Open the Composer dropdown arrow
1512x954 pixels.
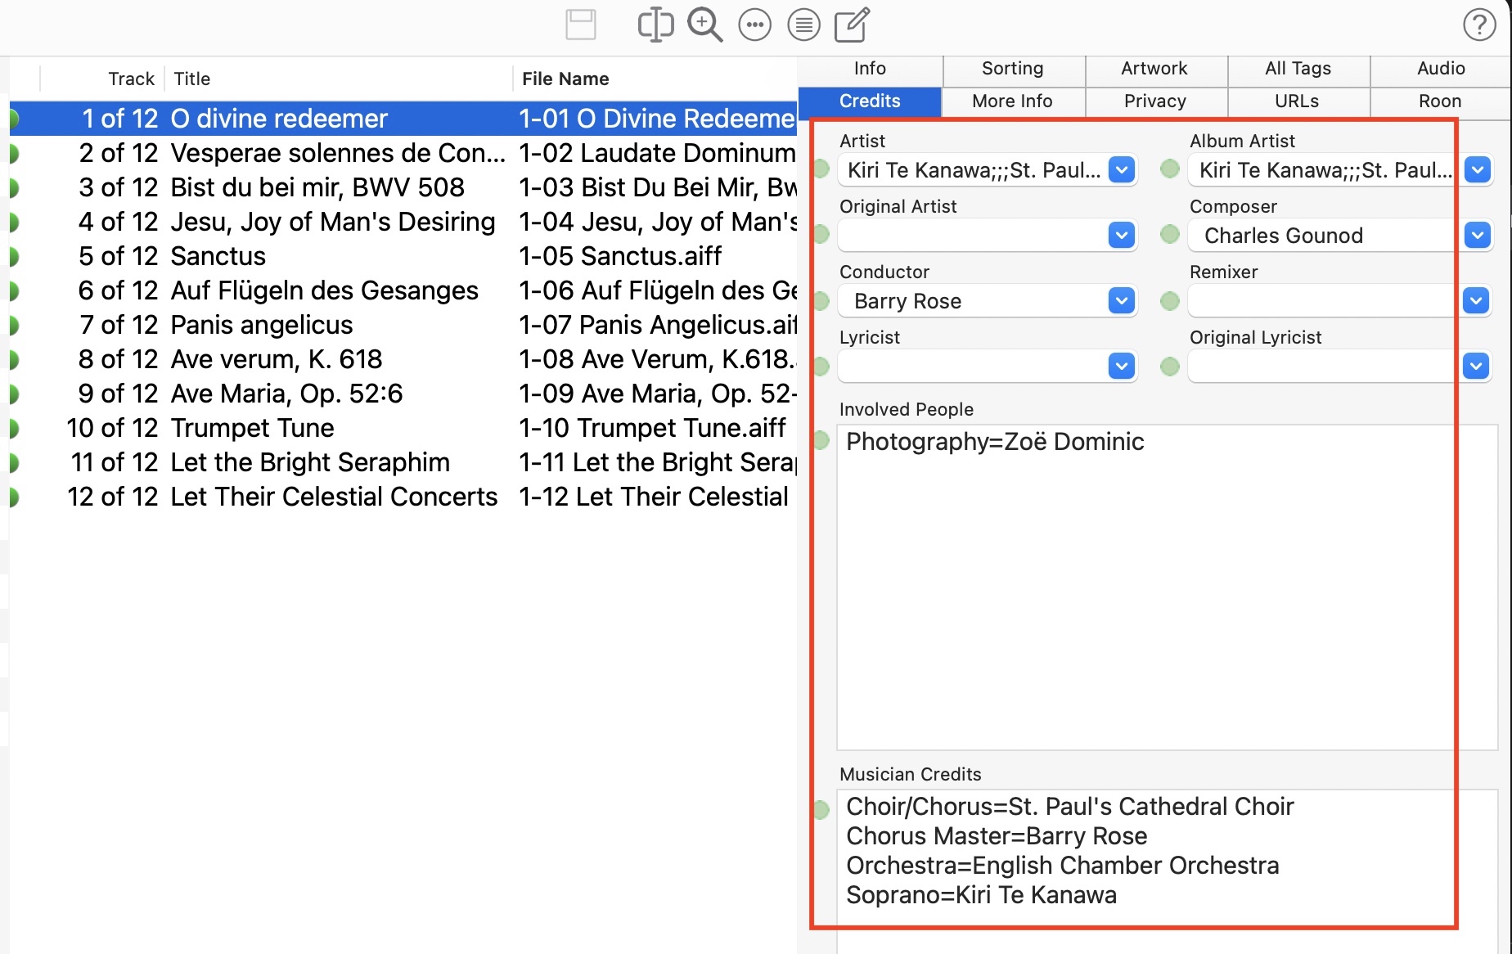[1477, 235]
